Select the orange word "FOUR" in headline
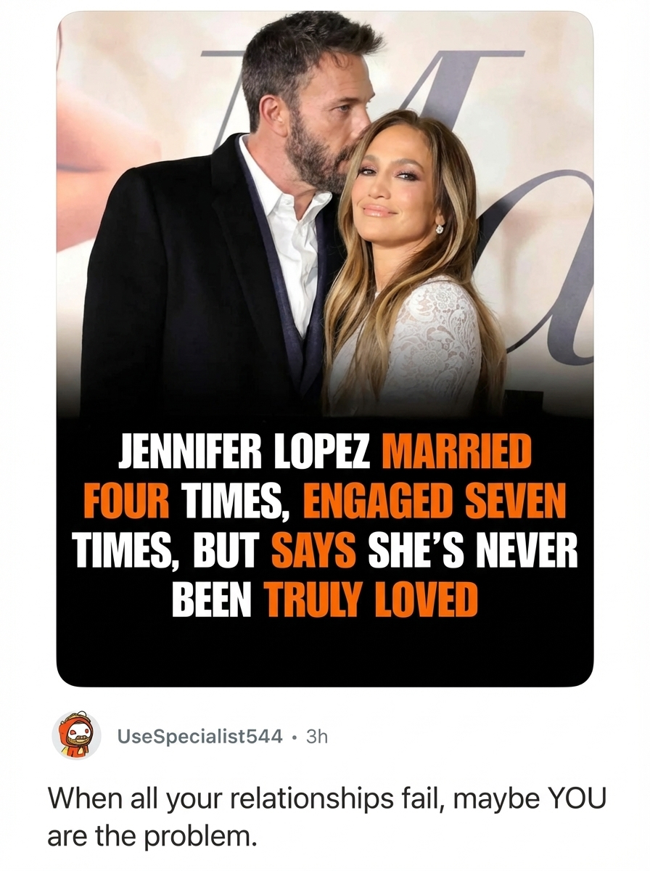Image resolution: width=650 pixels, height=871 pixels. 127,502
